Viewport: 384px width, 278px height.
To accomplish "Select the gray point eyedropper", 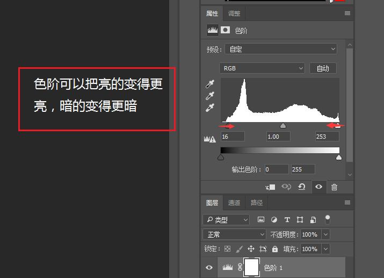I will (210, 96).
